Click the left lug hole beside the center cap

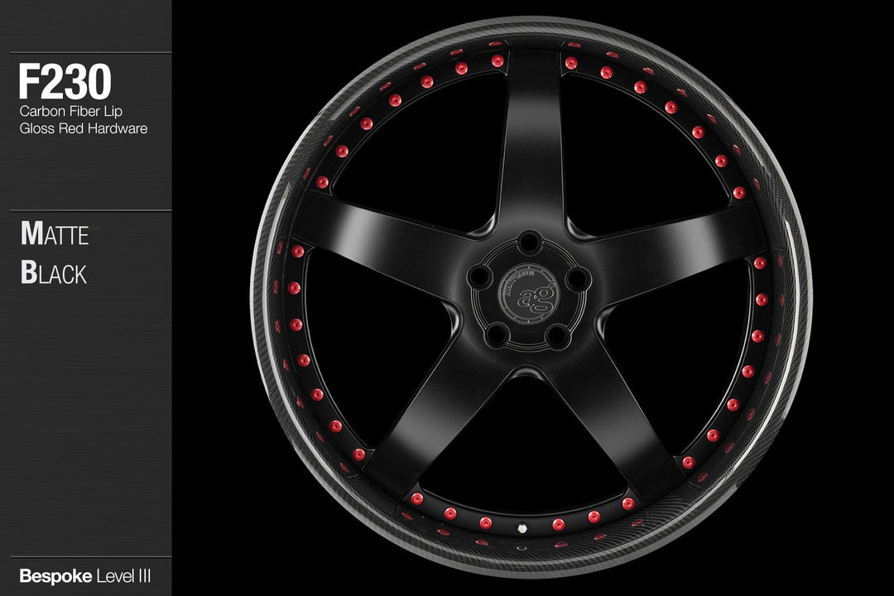point(480,277)
